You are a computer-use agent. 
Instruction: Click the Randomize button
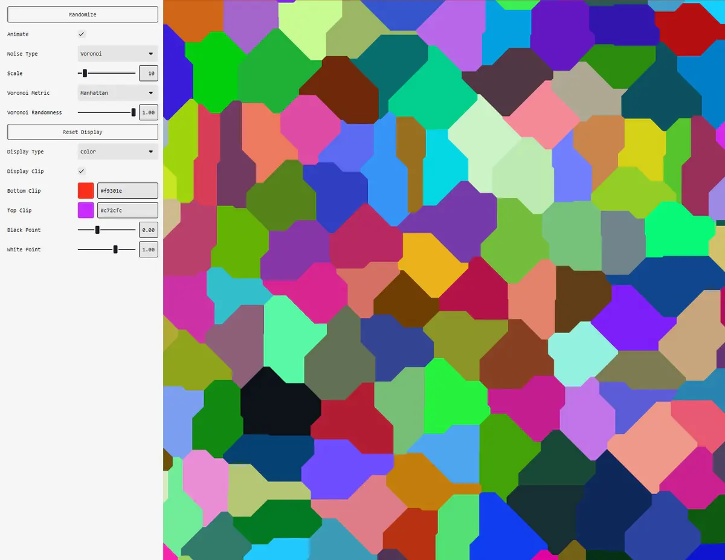[82, 14]
